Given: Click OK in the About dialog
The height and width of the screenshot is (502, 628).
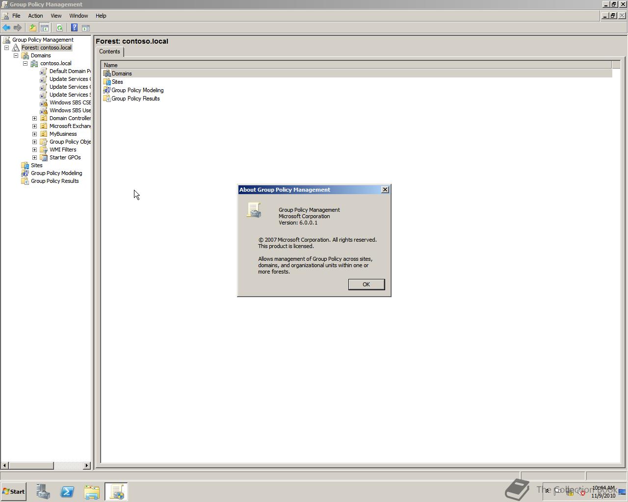Looking at the screenshot, I should [366, 284].
